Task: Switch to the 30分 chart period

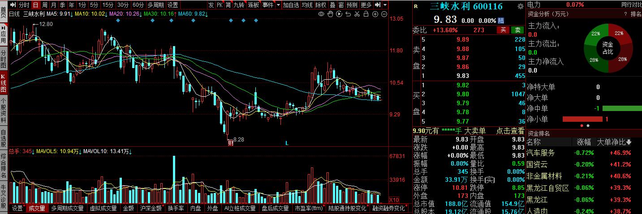Action: (123, 5)
